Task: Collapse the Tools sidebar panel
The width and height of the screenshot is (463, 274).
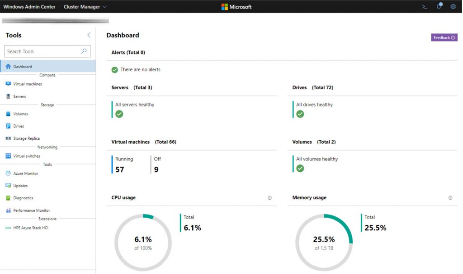Action: 89,35
